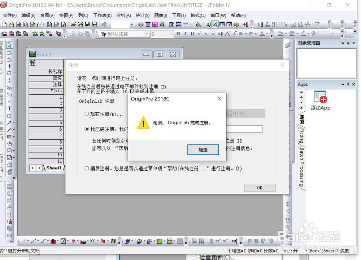
Task: Click the Code Builder gear icon
Action: pos(236,24)
